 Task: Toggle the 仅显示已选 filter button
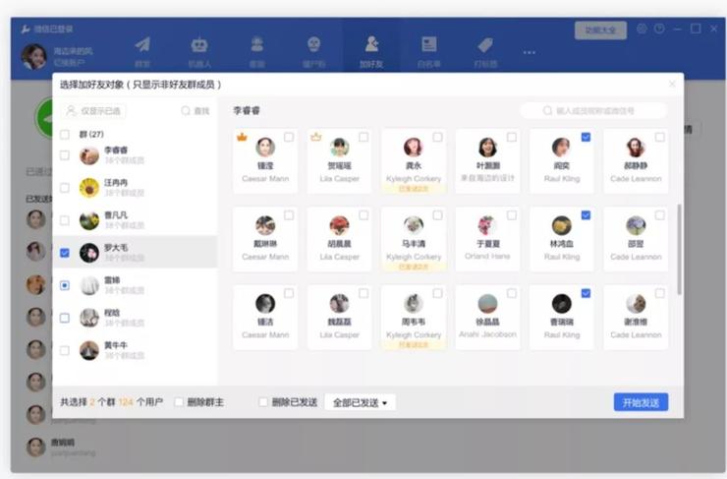[94, 111]
